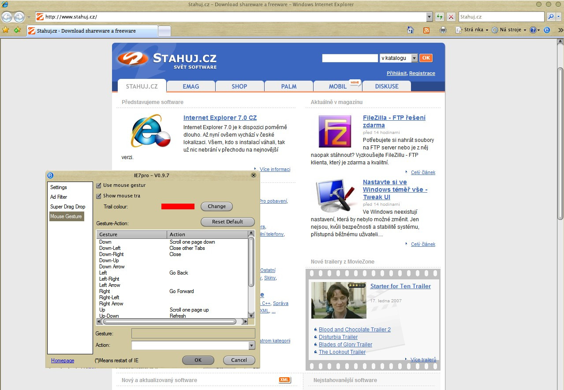
Task: Switch to the STAHUJ.CZ site tab
Action: coord(142,86)
